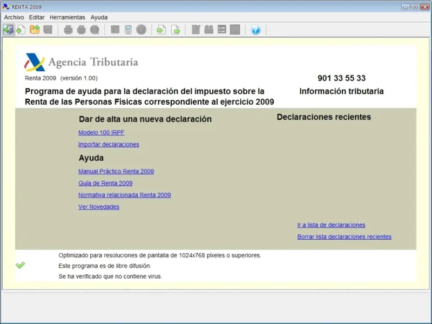Click the green checkmark virus-verified icon
This screenshot has width=432, height=324.
[20, 265]
